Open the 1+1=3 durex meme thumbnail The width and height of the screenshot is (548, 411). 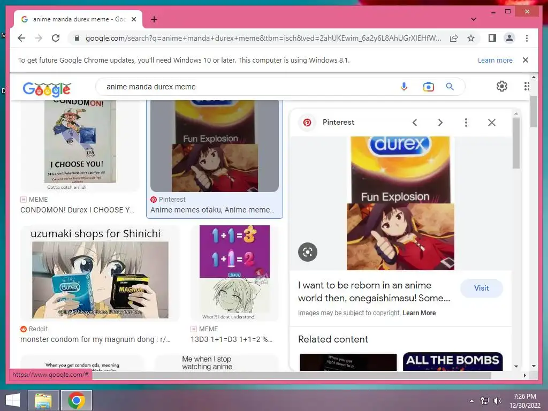pos(234,273)
